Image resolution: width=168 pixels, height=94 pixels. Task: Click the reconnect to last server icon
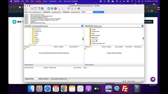click(62, 9)
